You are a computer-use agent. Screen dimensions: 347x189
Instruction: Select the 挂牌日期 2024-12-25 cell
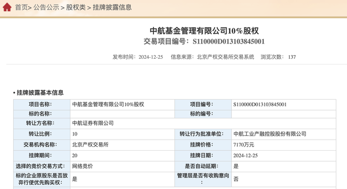click(x=284, y=155)
